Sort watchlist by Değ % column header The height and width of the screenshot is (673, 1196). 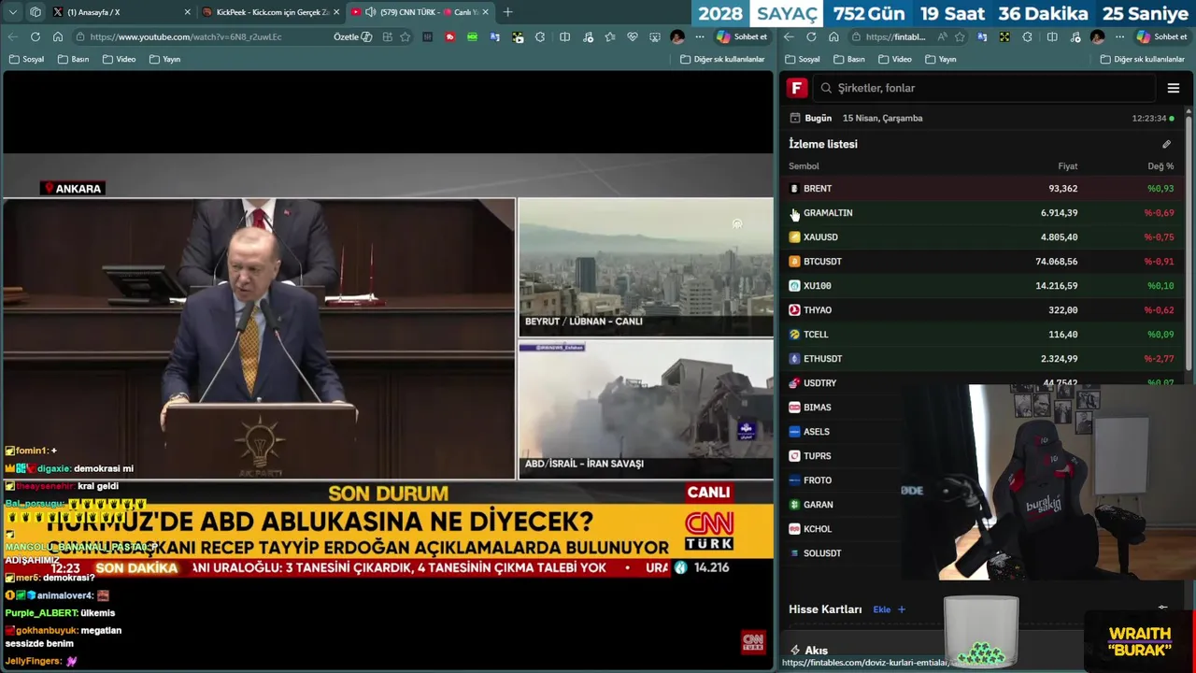pos(1160,166)
